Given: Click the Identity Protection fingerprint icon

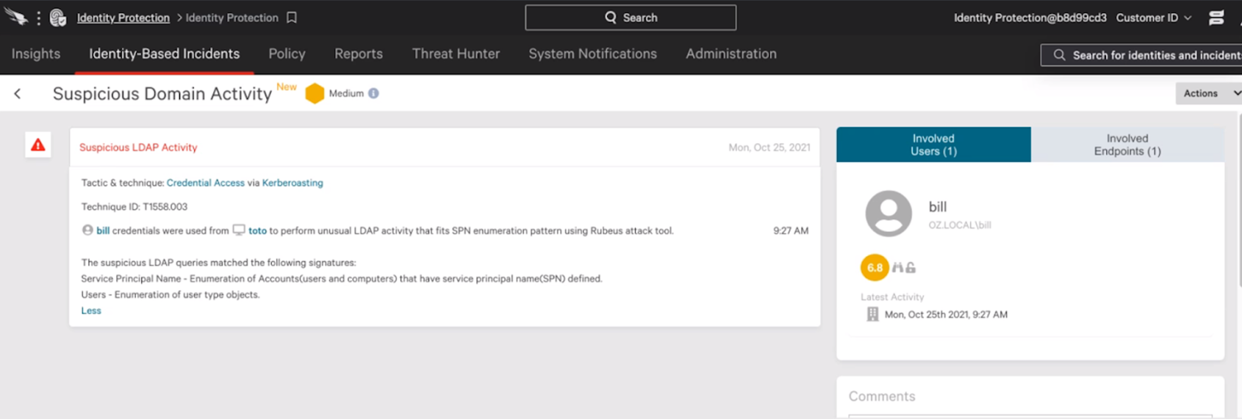Looking at the screenshot, I should 58,18.
